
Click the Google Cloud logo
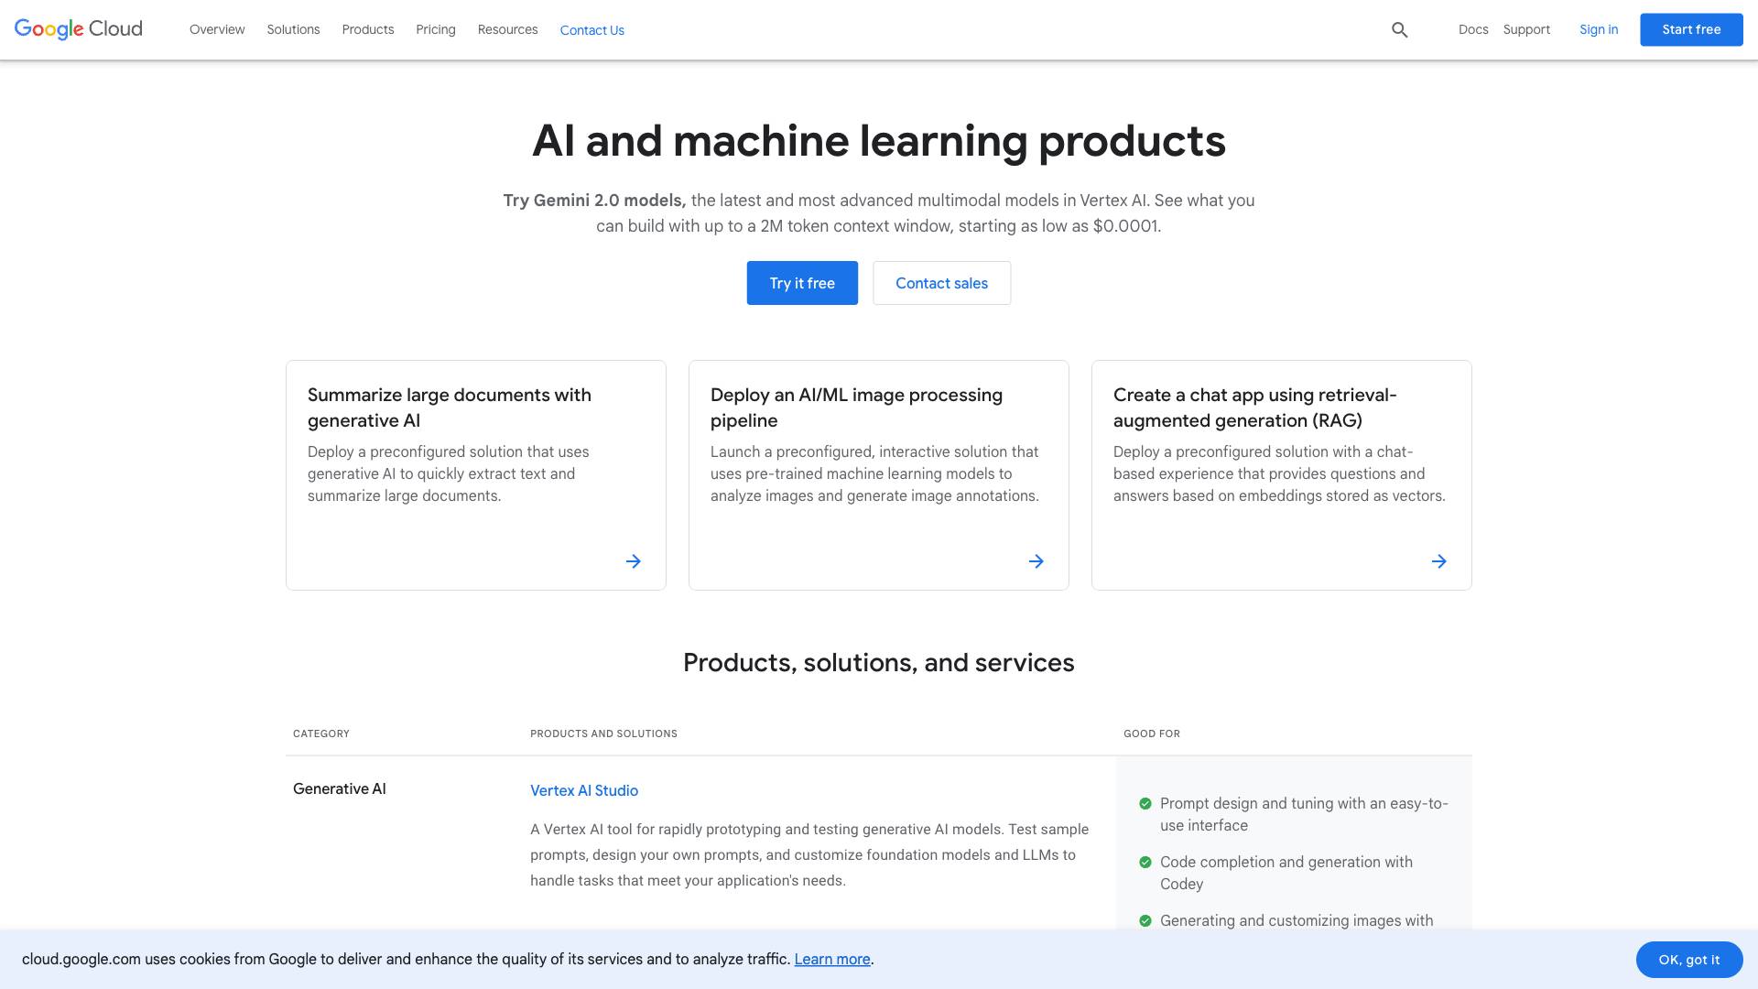coord(79,29)
